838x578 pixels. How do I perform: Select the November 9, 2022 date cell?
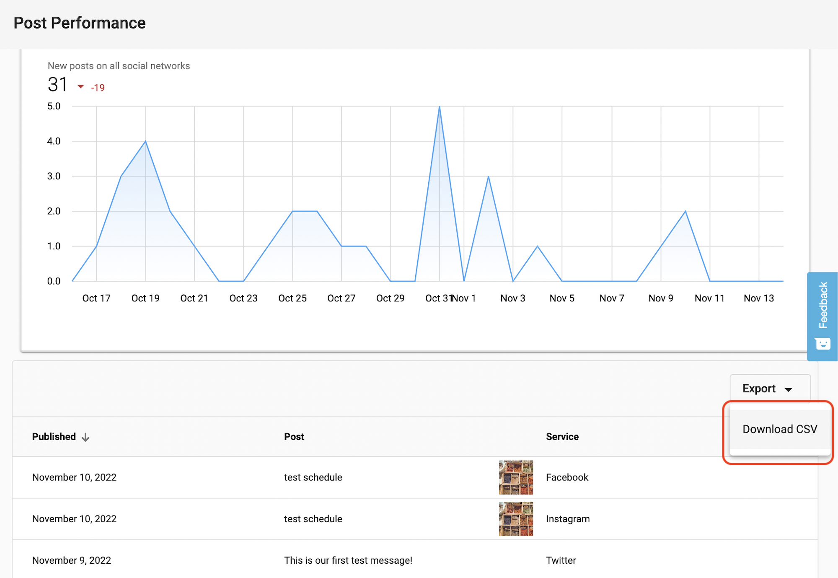pyautogui.click(x=72, y=560)
